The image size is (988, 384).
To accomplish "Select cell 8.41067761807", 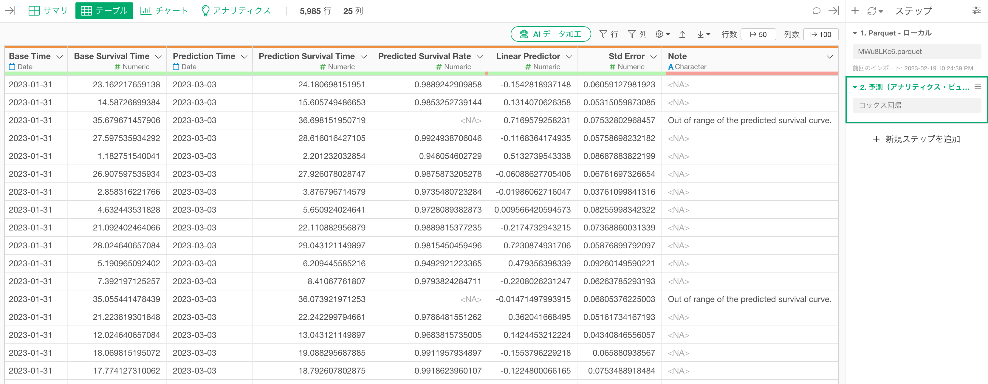I will (x=312, y=281).
